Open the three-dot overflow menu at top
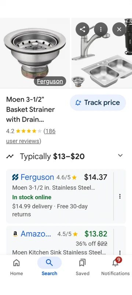The height and width of the screenshot is (295, 132). (101, 29)
